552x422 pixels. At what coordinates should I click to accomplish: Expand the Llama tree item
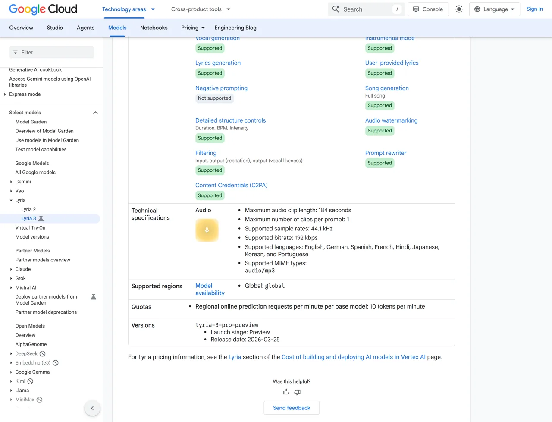(x=11, y=391)
